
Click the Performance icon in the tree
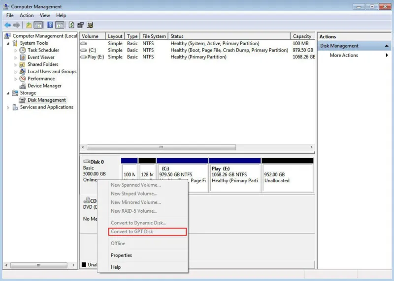click(23, 79)
